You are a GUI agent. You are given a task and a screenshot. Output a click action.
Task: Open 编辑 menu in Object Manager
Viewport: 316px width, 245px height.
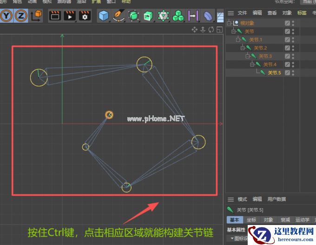coord(257,13)
